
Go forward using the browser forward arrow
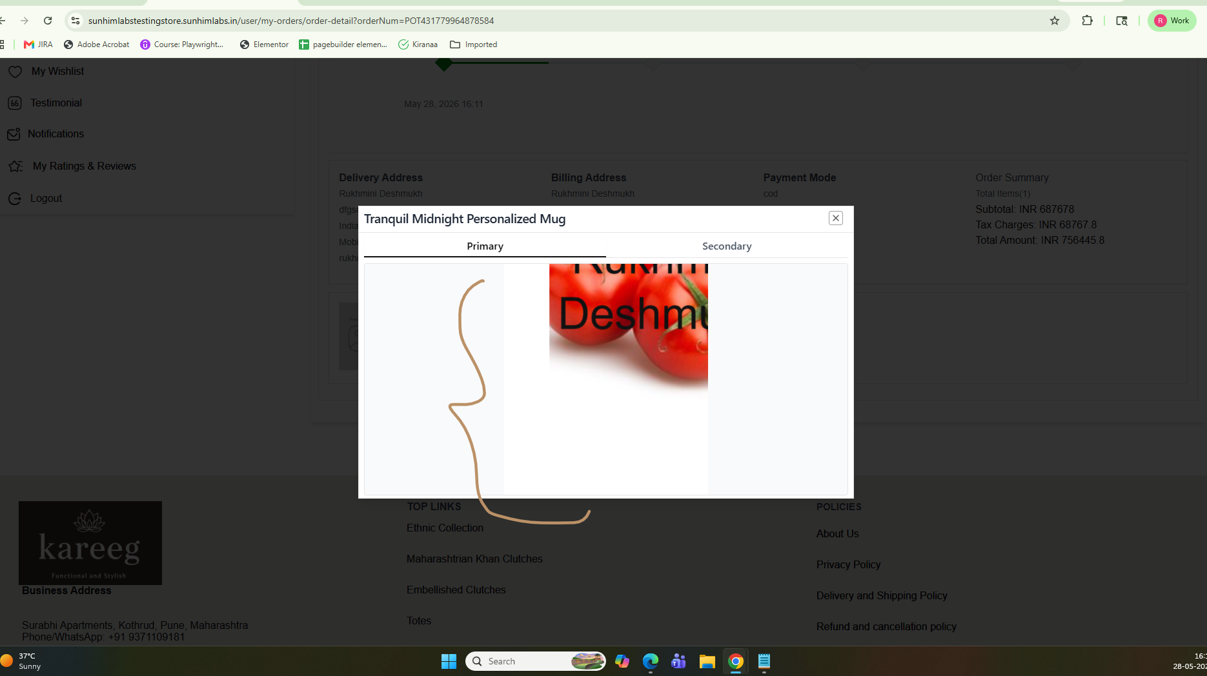click(25, 21)
